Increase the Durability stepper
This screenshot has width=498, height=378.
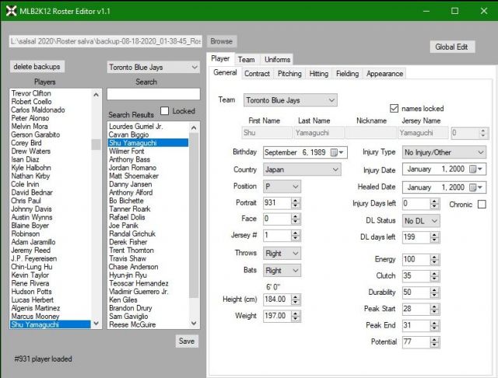coord(434,290)
